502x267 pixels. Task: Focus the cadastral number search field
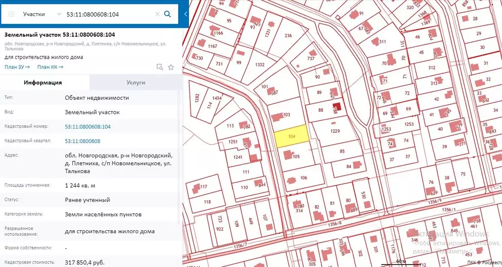[109, 14]
